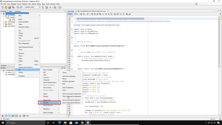Choose Generate Javadoc in context menu
222x125 pixels.
click(x=27, y=27)
